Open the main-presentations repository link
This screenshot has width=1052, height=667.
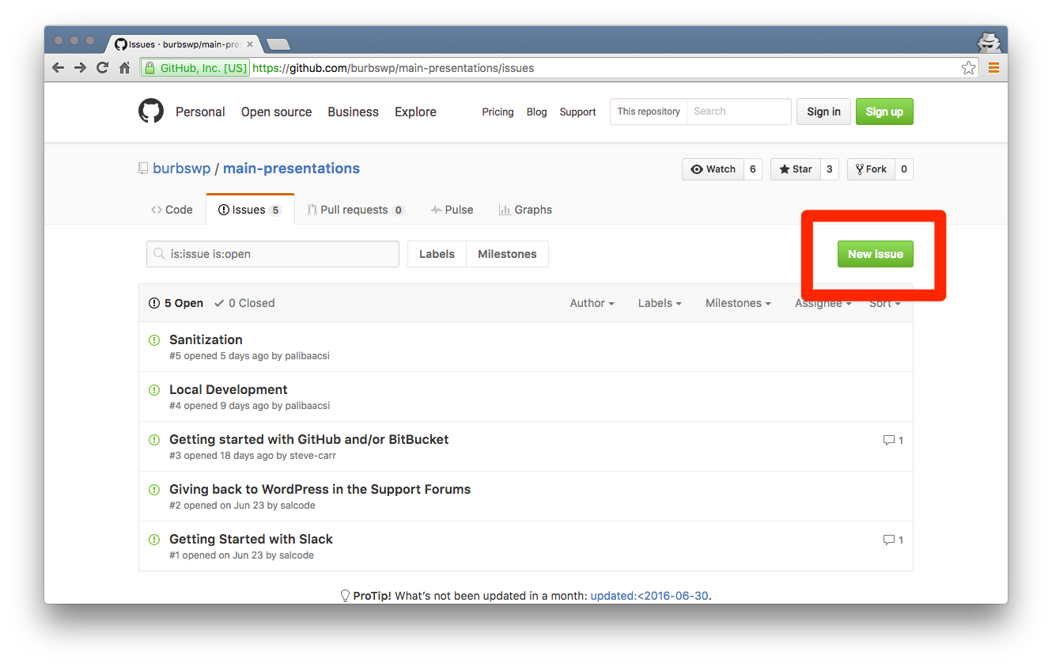pos(291,169)
